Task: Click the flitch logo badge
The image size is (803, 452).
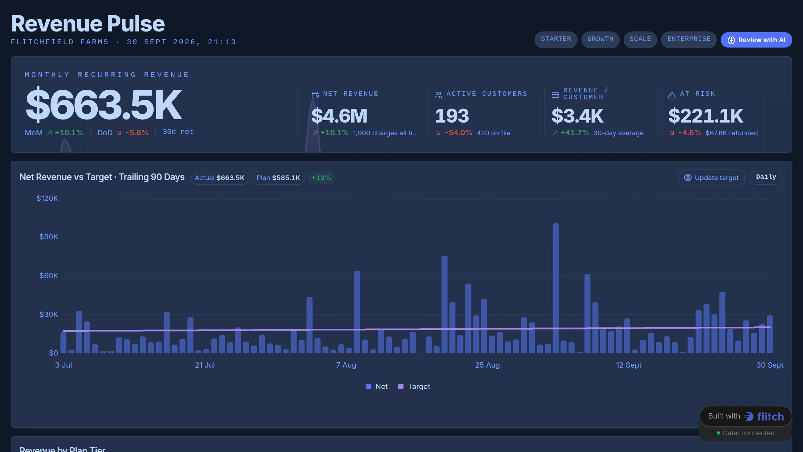Action: (x=745, y=416)
